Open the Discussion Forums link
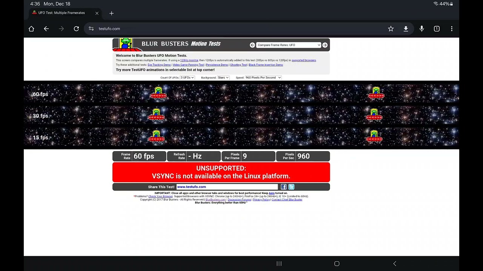Image resolution: width=483 pixels, height=271 pixels. 239,199
